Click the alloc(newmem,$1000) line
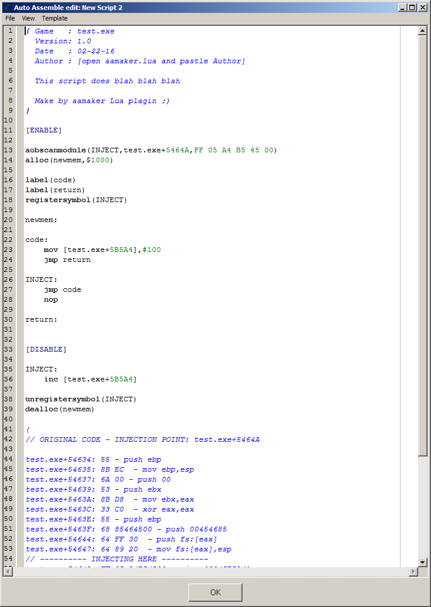The height and width of the screenshot is (607, 431). (69, 160)
